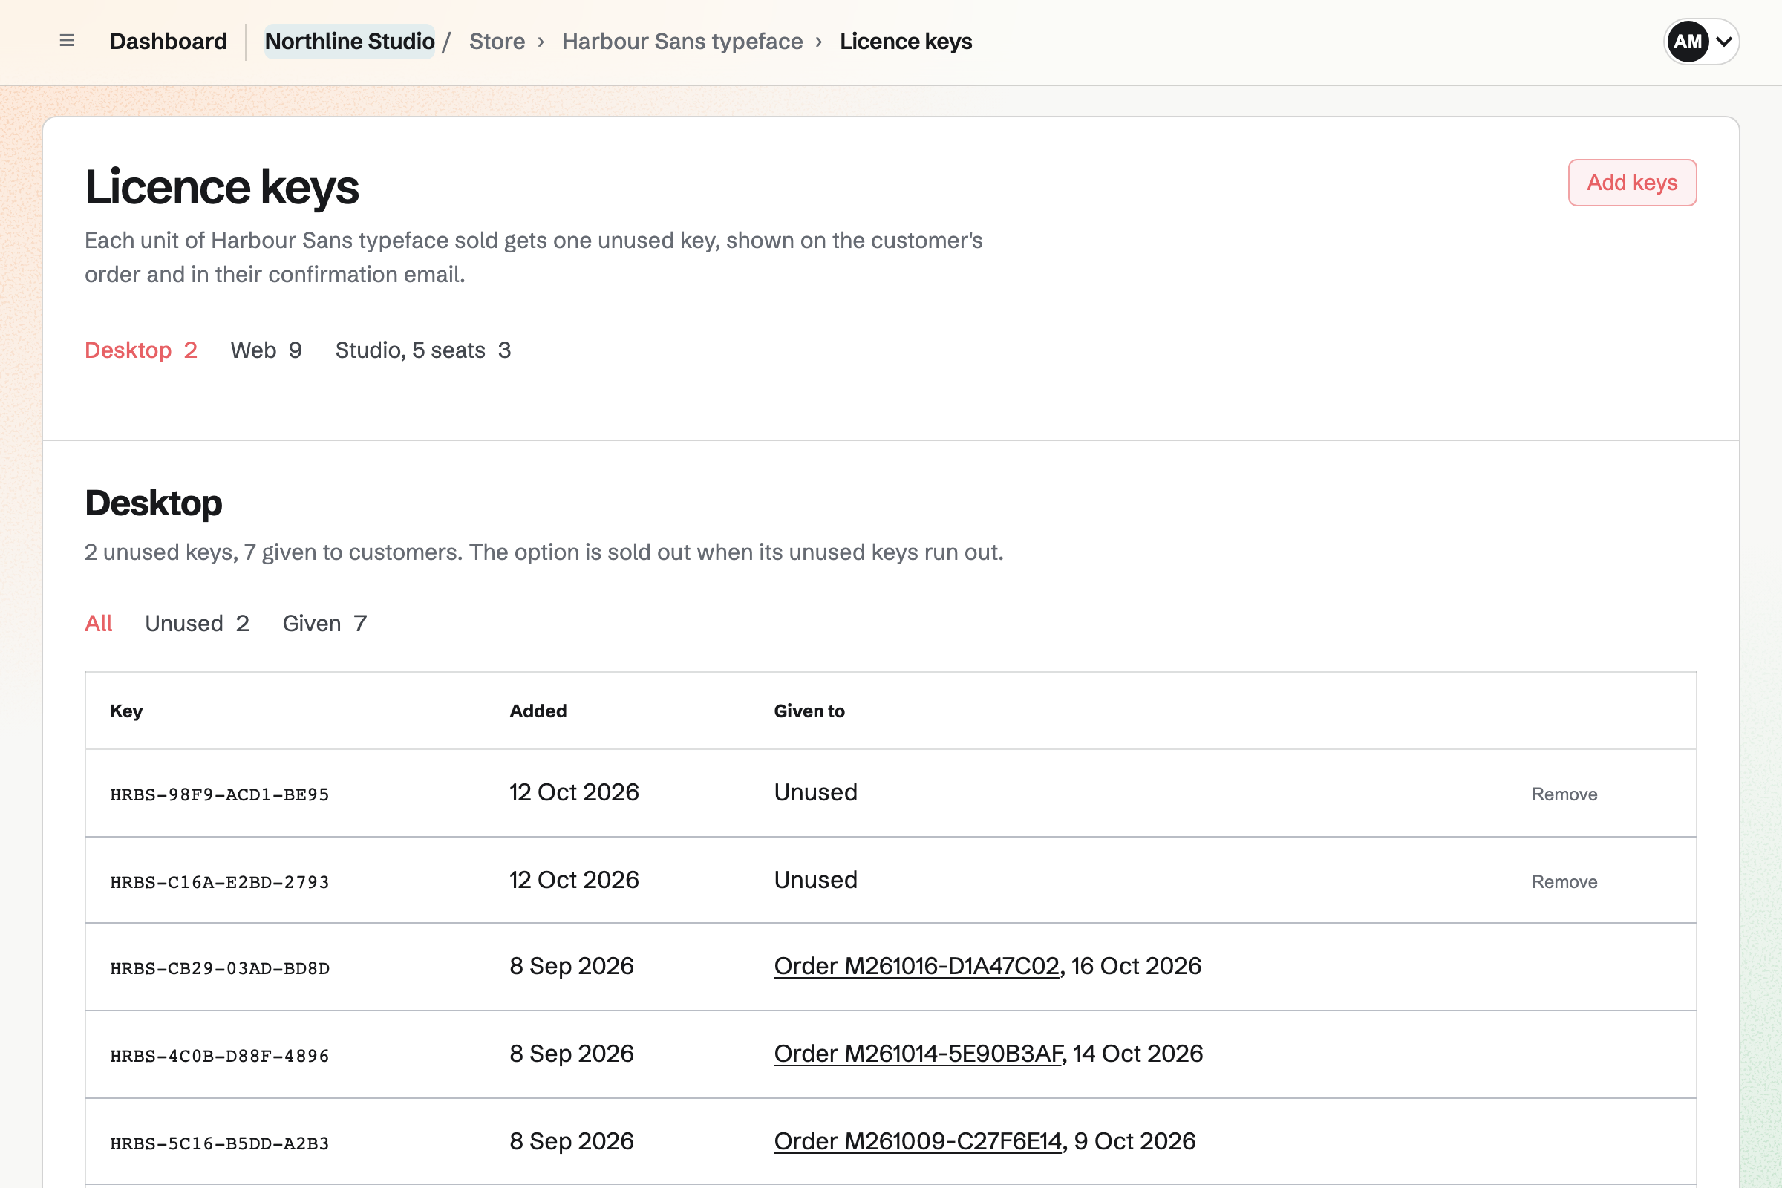Switch to the Desktop option tab
Screen dimensions: 1782x1188
pyautogui.click(x=141, y=350)
